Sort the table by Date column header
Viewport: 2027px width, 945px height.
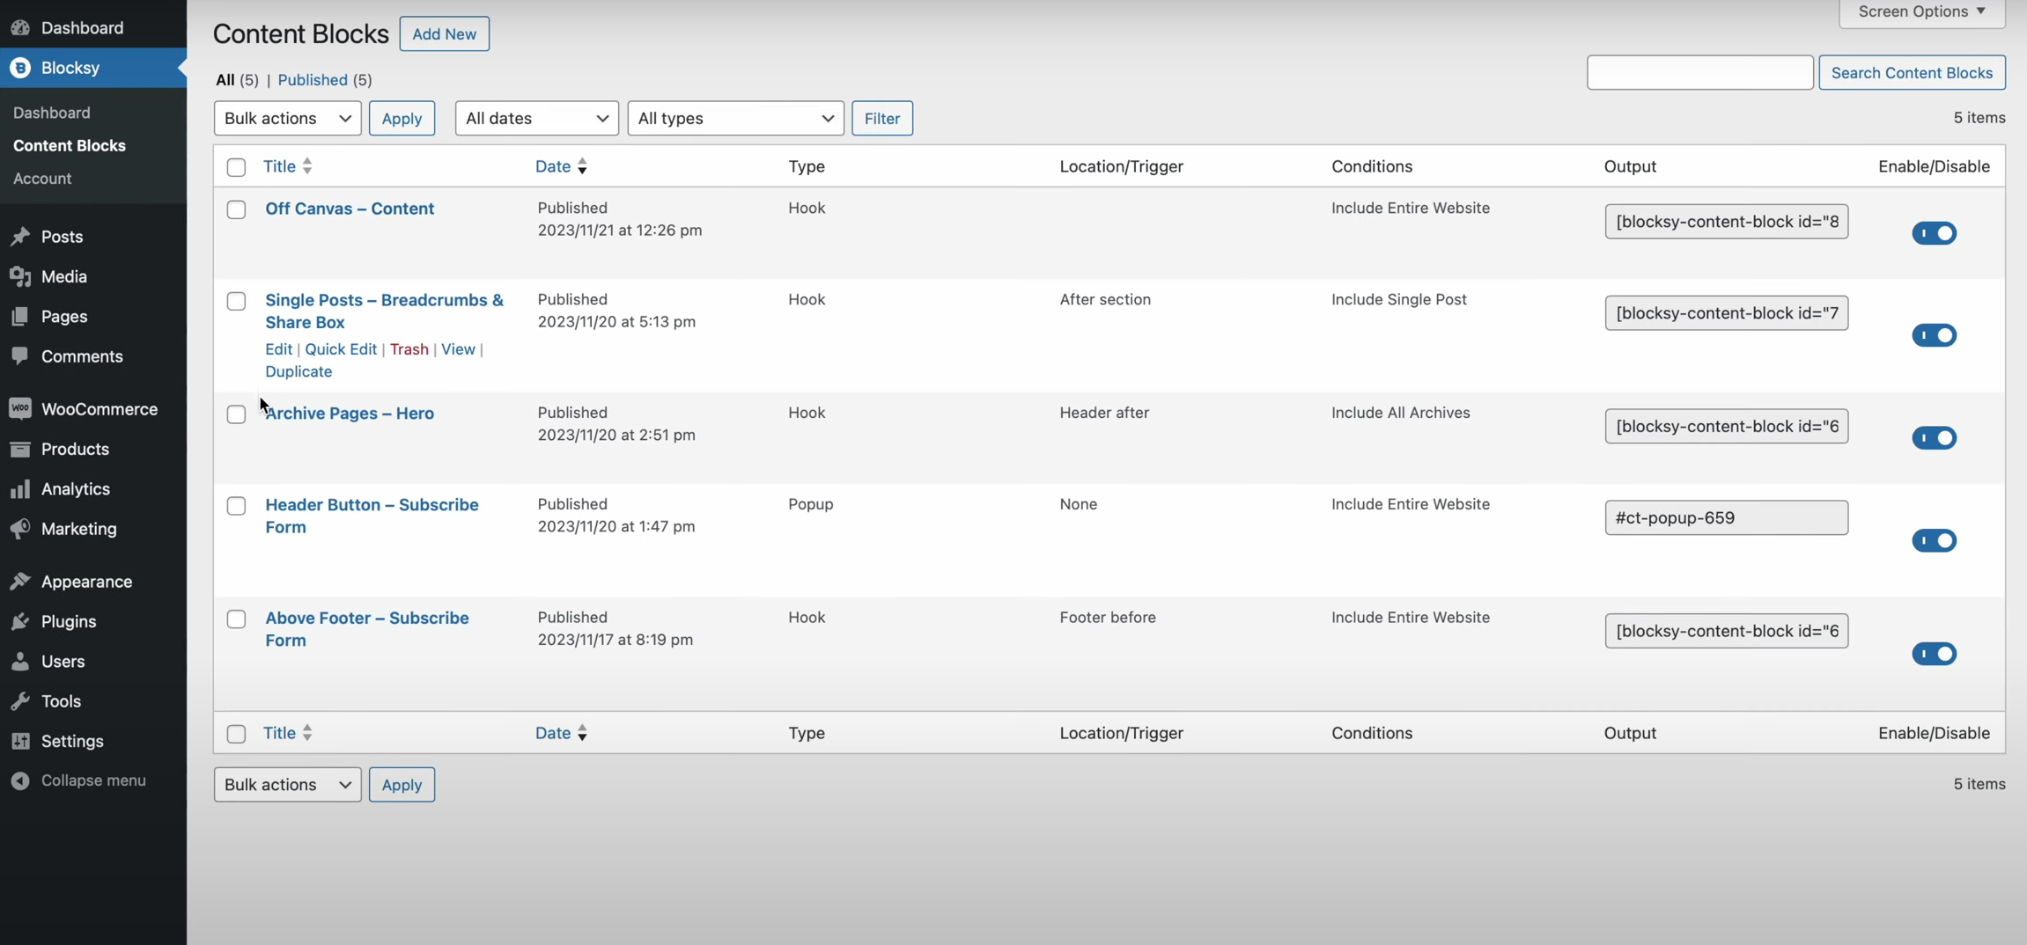click(x=553, y=166)
